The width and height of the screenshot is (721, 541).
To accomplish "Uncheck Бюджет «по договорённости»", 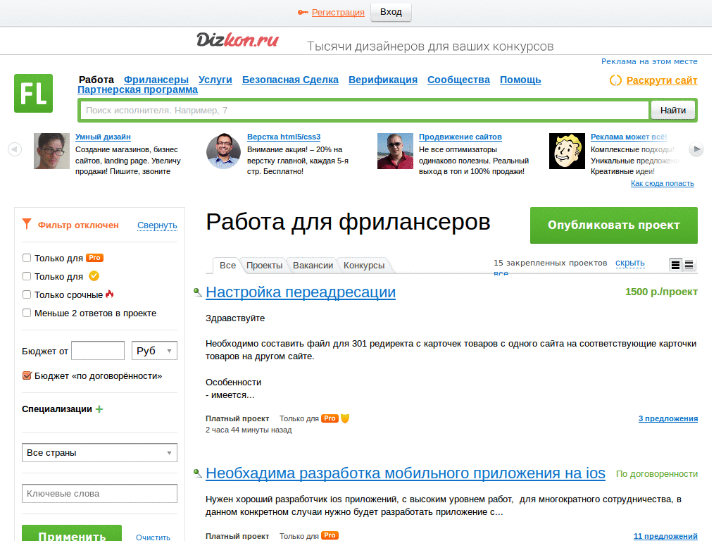I will pyautogui.click(x=26, y=375).
